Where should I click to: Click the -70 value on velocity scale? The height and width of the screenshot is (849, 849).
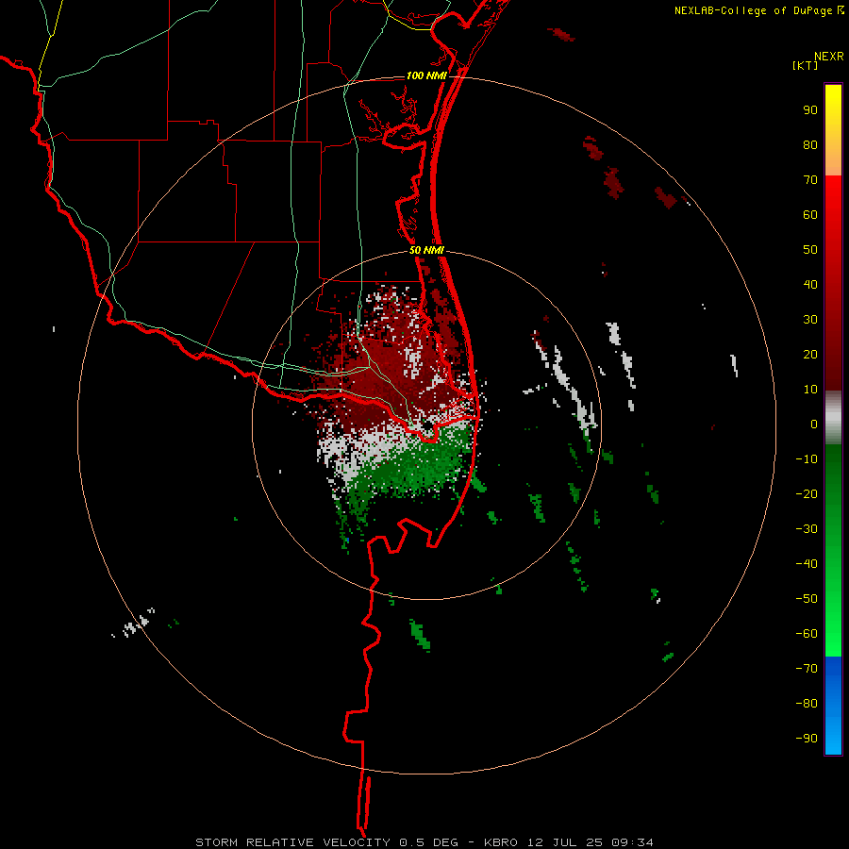807,669
